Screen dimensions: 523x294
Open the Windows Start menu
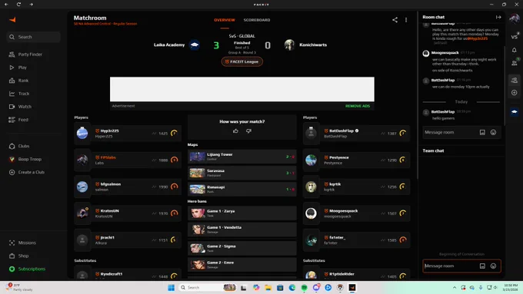coord(171,288)
